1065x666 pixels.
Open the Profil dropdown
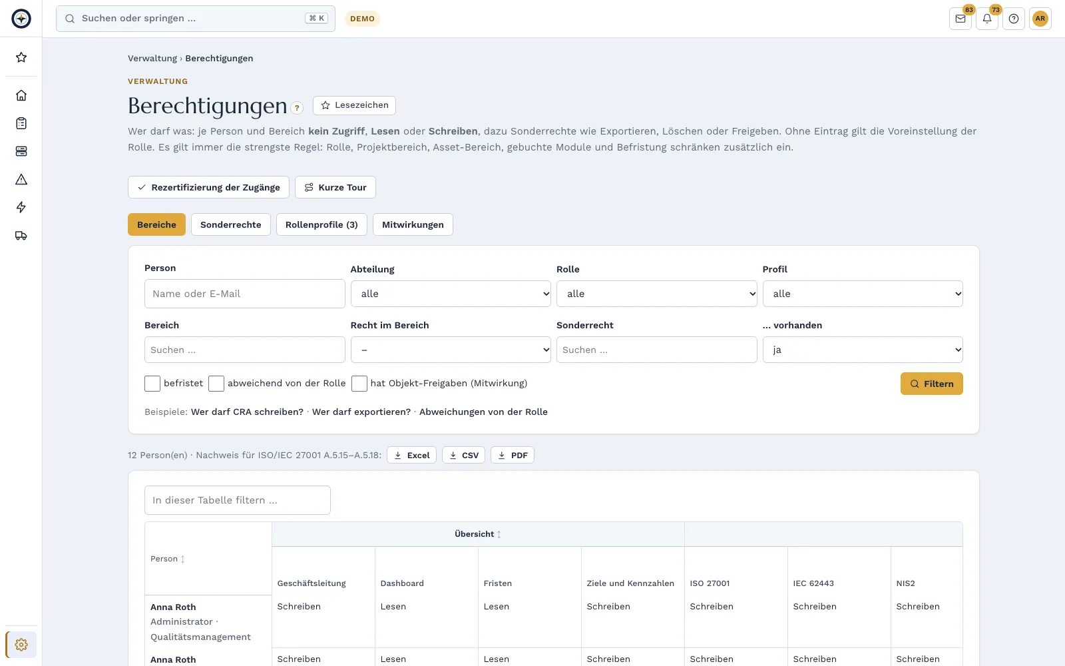(863, 294)
